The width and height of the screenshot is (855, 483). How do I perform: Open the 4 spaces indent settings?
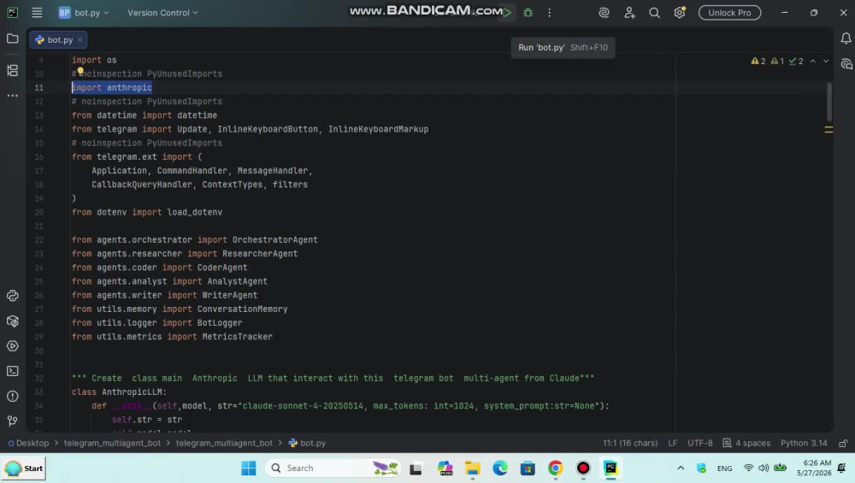click(x=746, y=443)
